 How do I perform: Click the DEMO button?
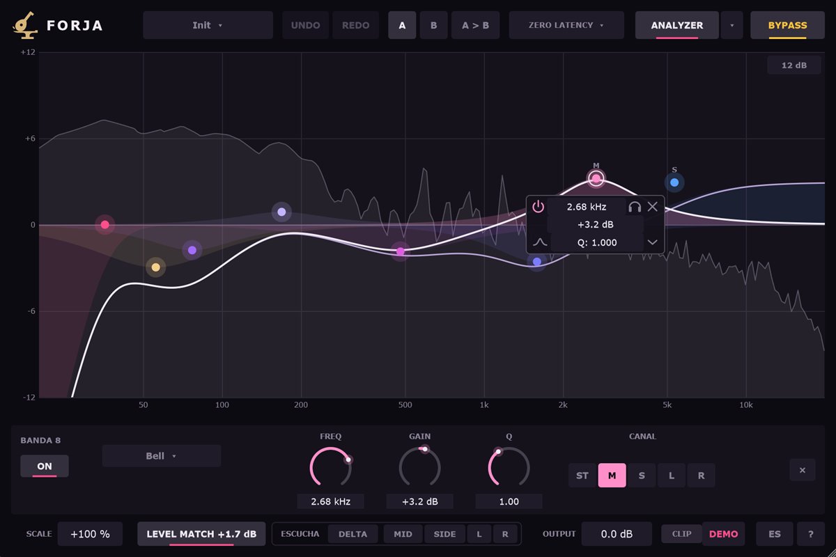point(723,534)
